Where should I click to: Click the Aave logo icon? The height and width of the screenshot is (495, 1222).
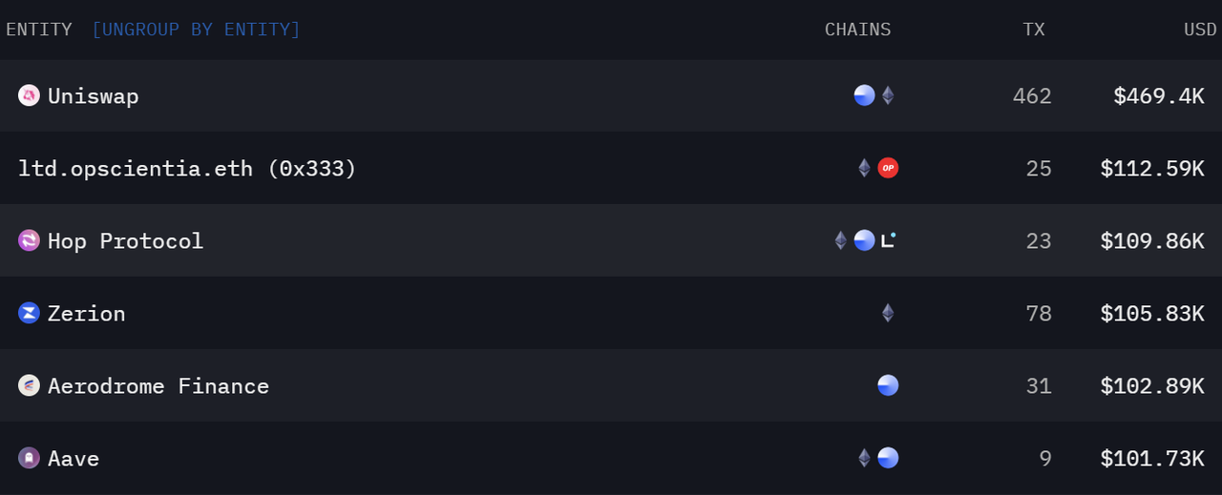coord(29,458)
